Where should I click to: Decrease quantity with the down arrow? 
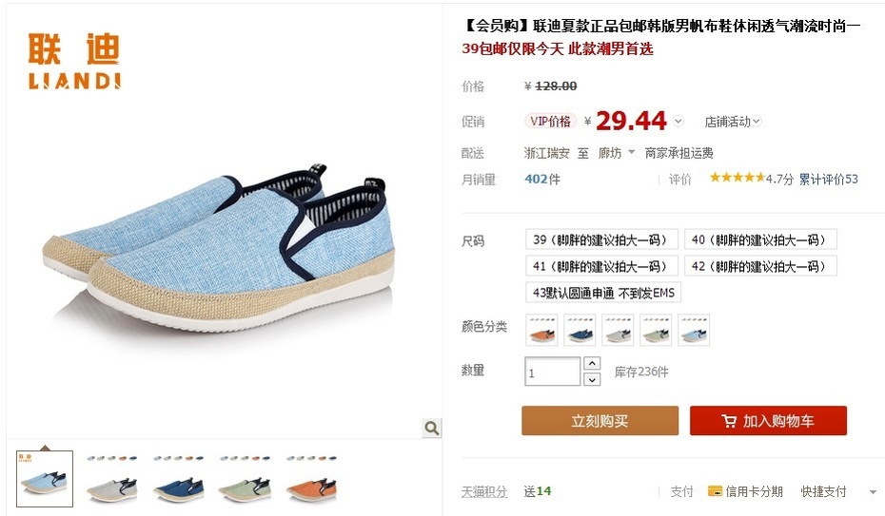click(x=592, y=380)
